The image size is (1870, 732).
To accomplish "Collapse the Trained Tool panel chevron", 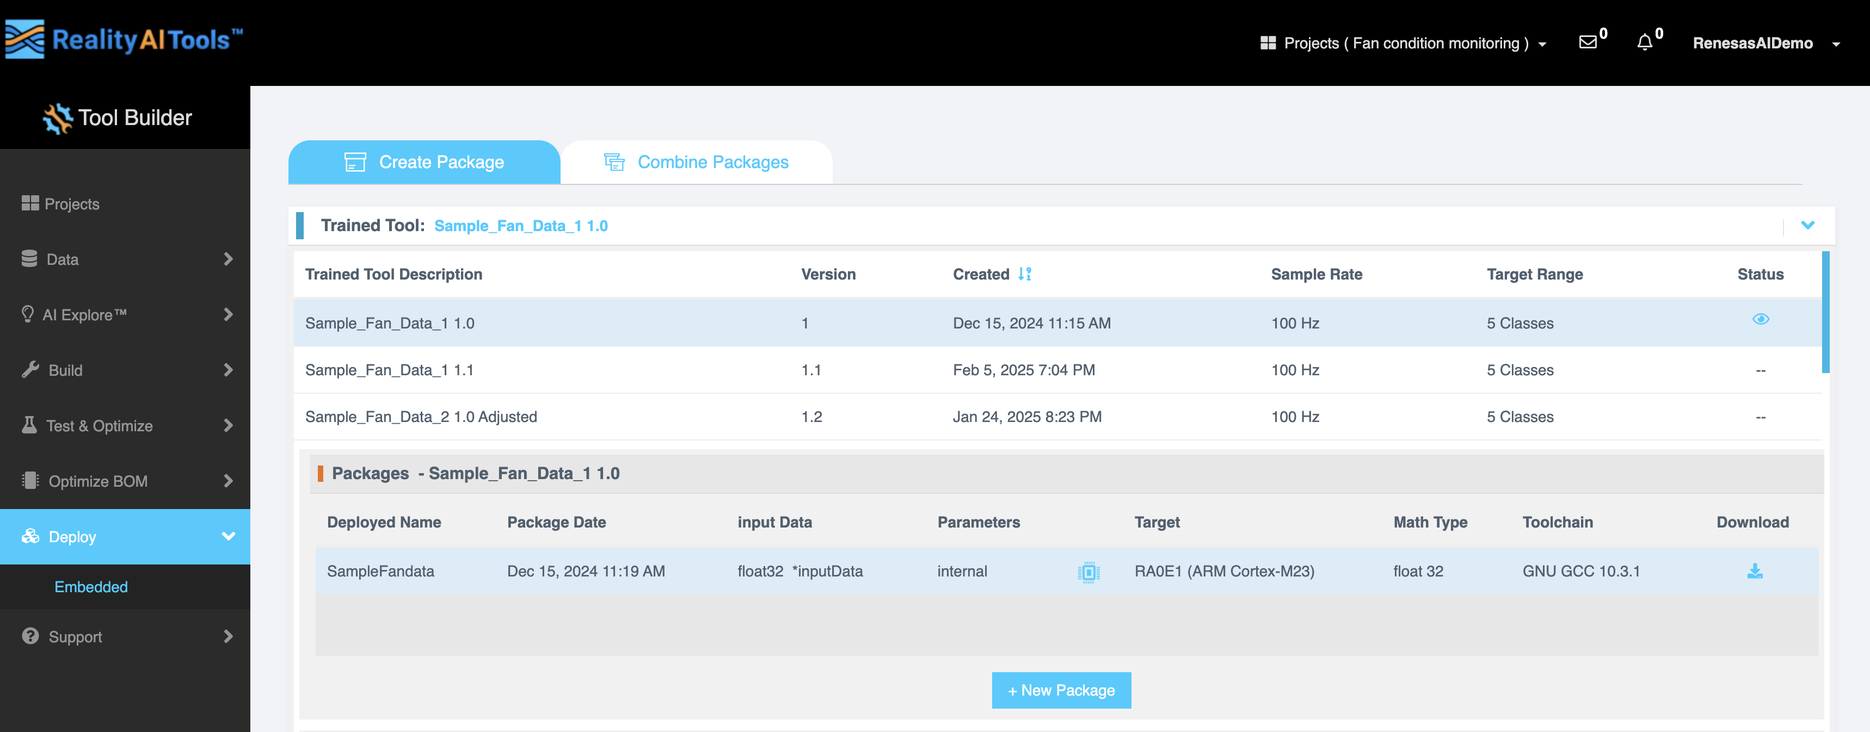I will pyautogui.click(x=1807, y=226).
